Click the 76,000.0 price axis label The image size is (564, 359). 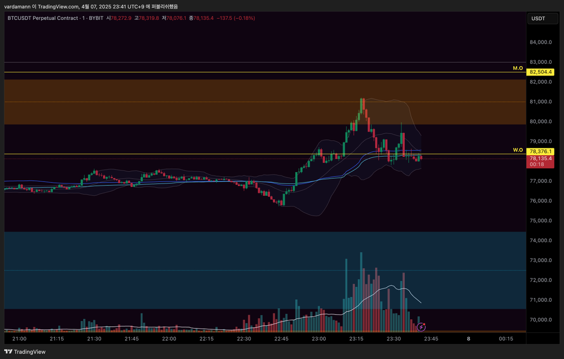pyautogui.click(x=540, y=201)
